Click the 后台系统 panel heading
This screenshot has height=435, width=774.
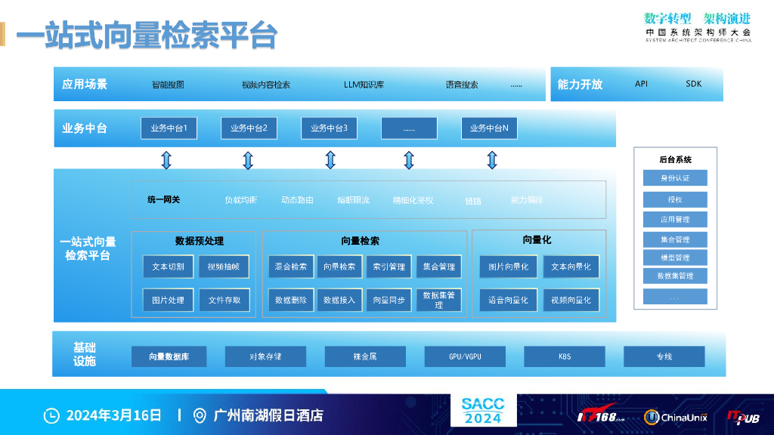click(x=675, y=160)
